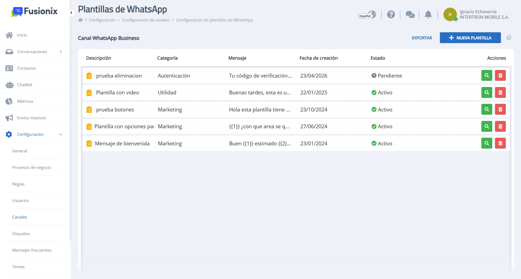Image resolution: width=521 pixels, height=279 pixels.
Task: Delete the Plantilla con video template
Action: (x=500, y=92)
